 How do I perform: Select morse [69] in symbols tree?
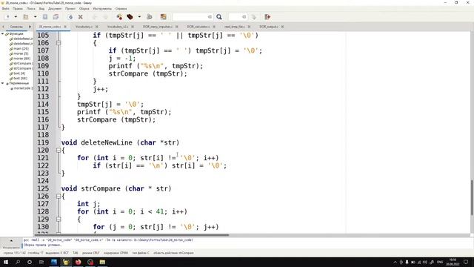[x=21, y=59]
